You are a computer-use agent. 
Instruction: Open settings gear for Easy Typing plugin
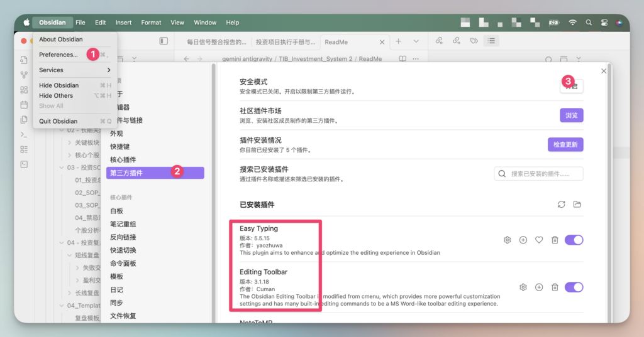click(x=508, y=240)
